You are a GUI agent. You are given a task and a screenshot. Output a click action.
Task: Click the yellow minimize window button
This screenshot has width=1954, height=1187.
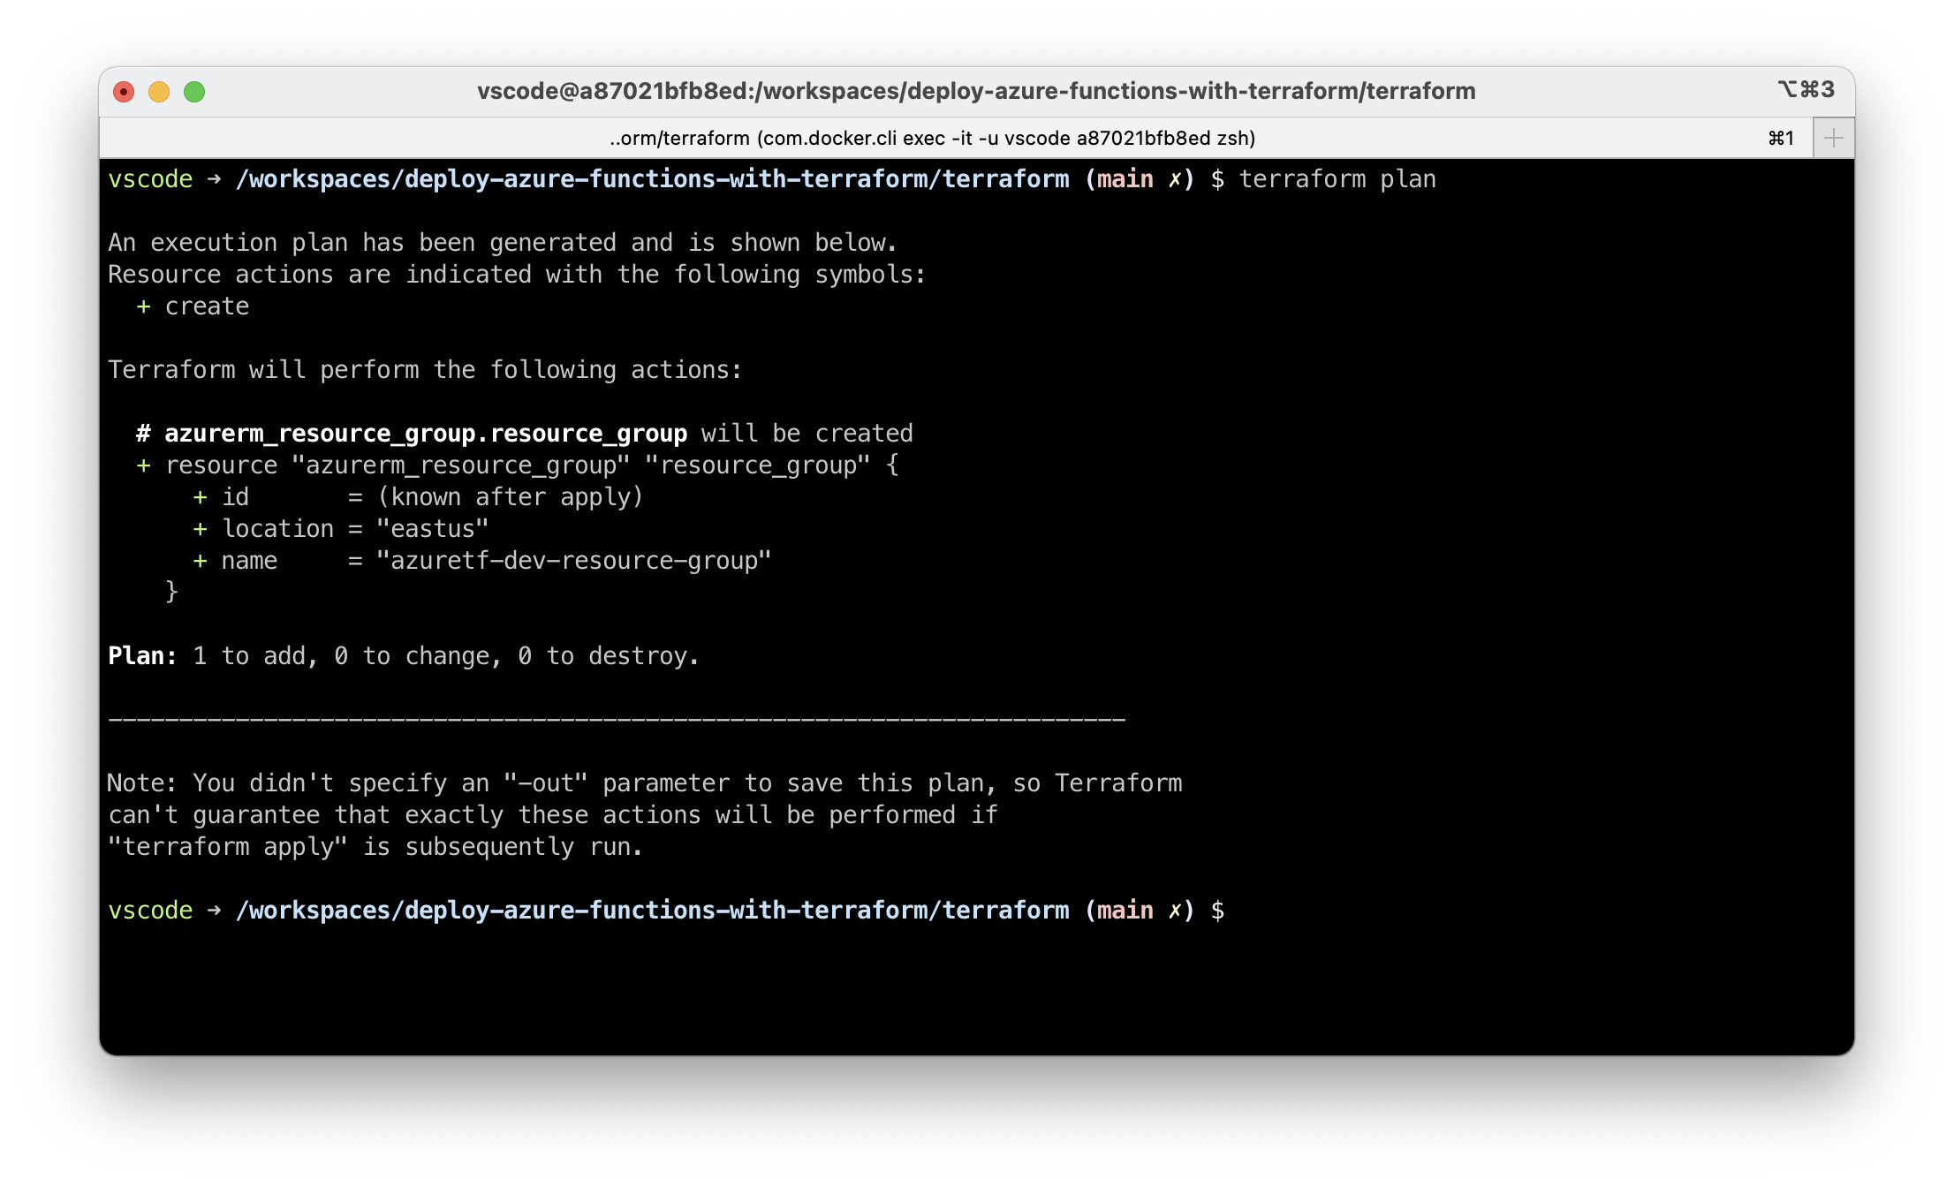[x=159, y=92]
